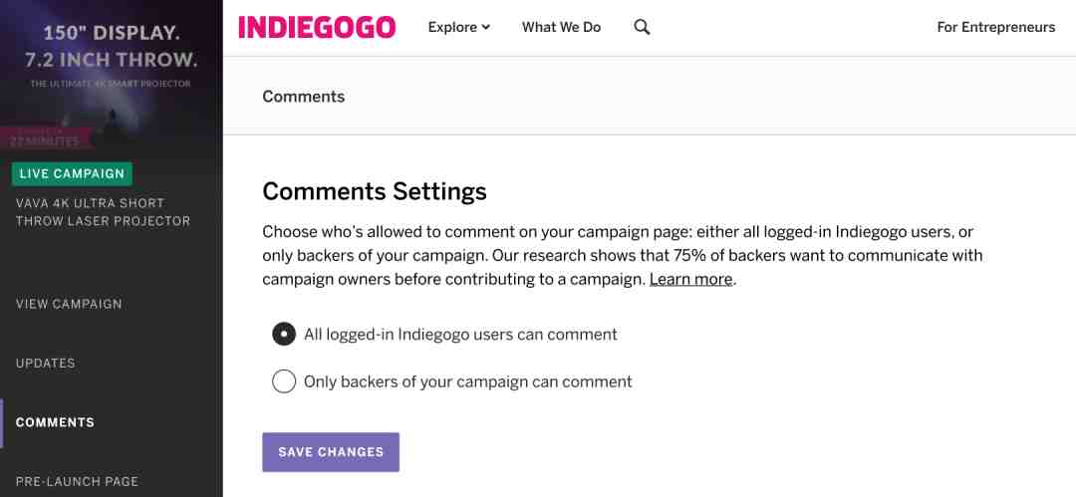Go to For Entrepreneurs
This screenshot has width=1076, height=497.
tap(995, 28)
